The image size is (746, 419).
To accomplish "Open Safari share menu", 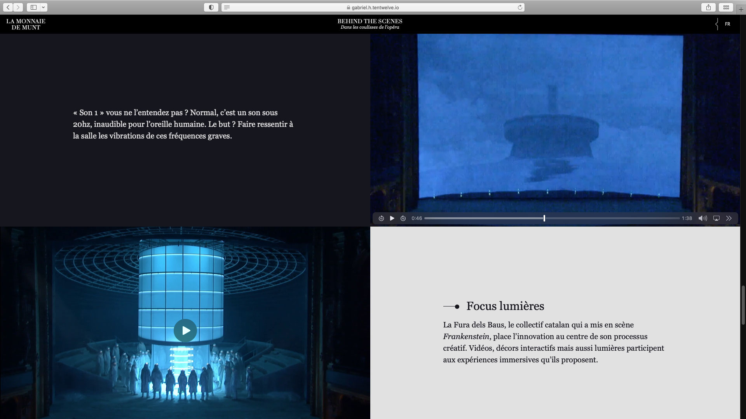I will [708, 7].
